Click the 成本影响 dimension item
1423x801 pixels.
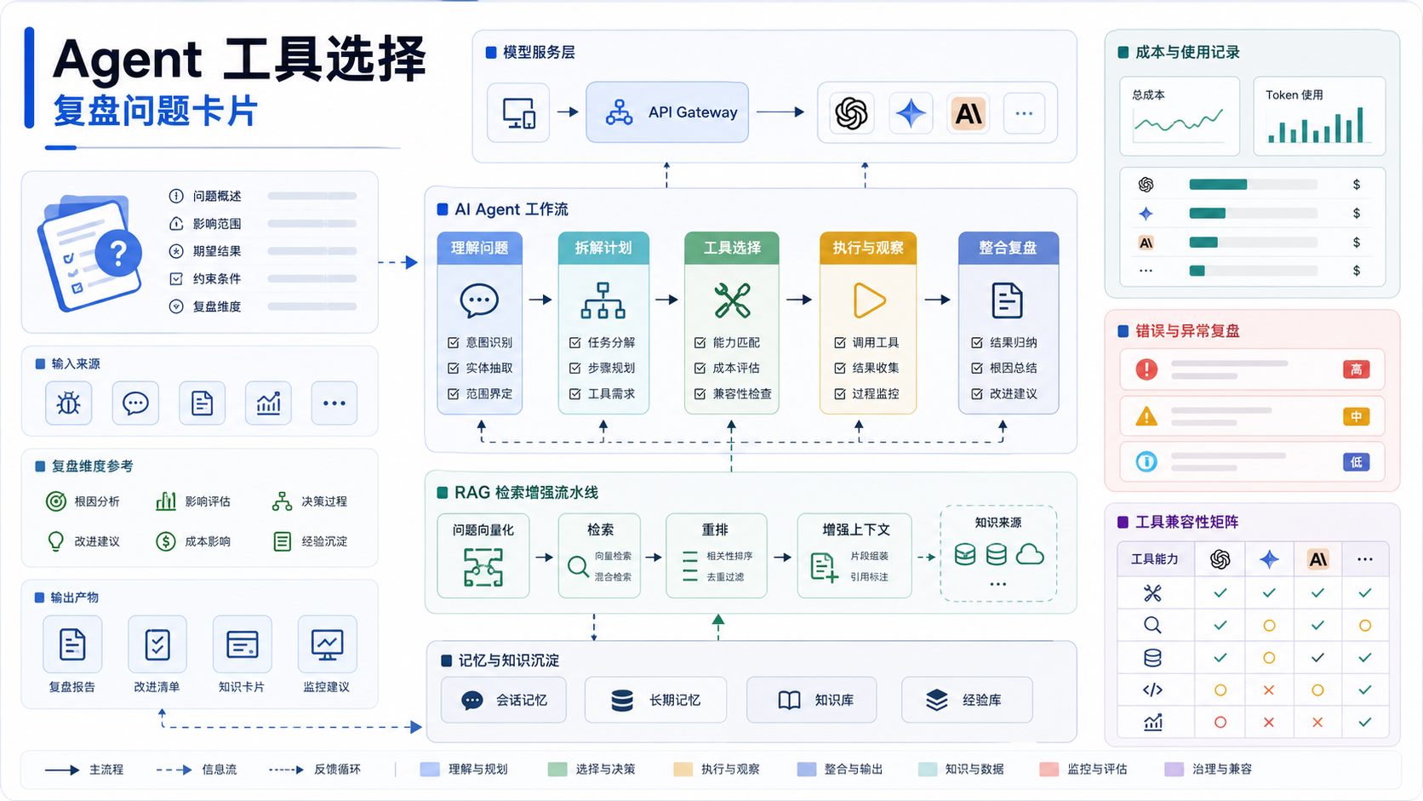[x=193, y=541]
